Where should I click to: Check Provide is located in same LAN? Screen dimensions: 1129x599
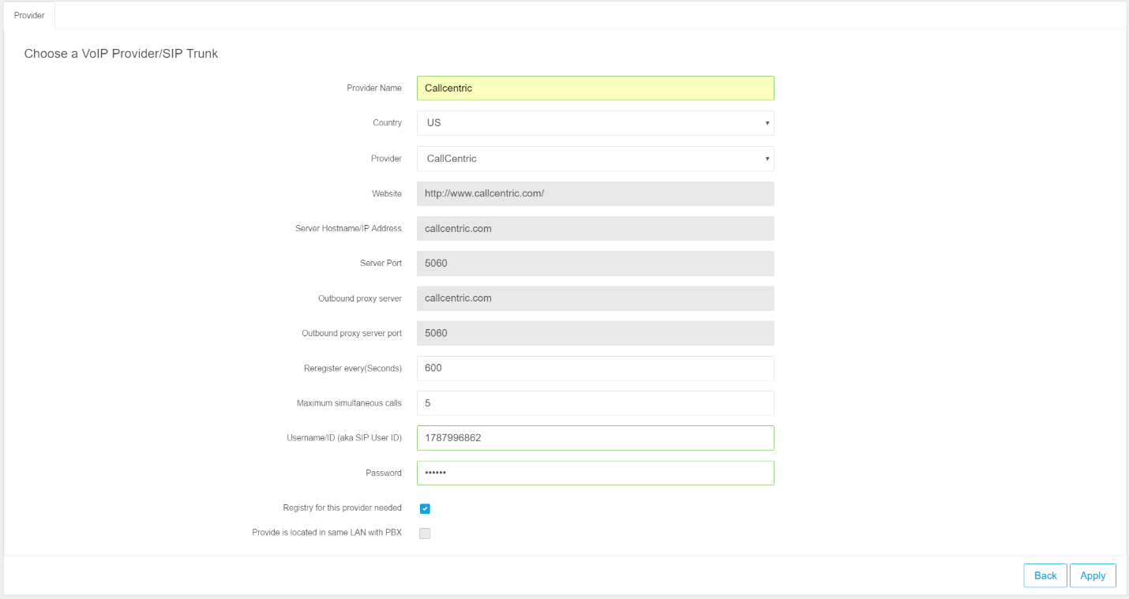pos(425,533)
